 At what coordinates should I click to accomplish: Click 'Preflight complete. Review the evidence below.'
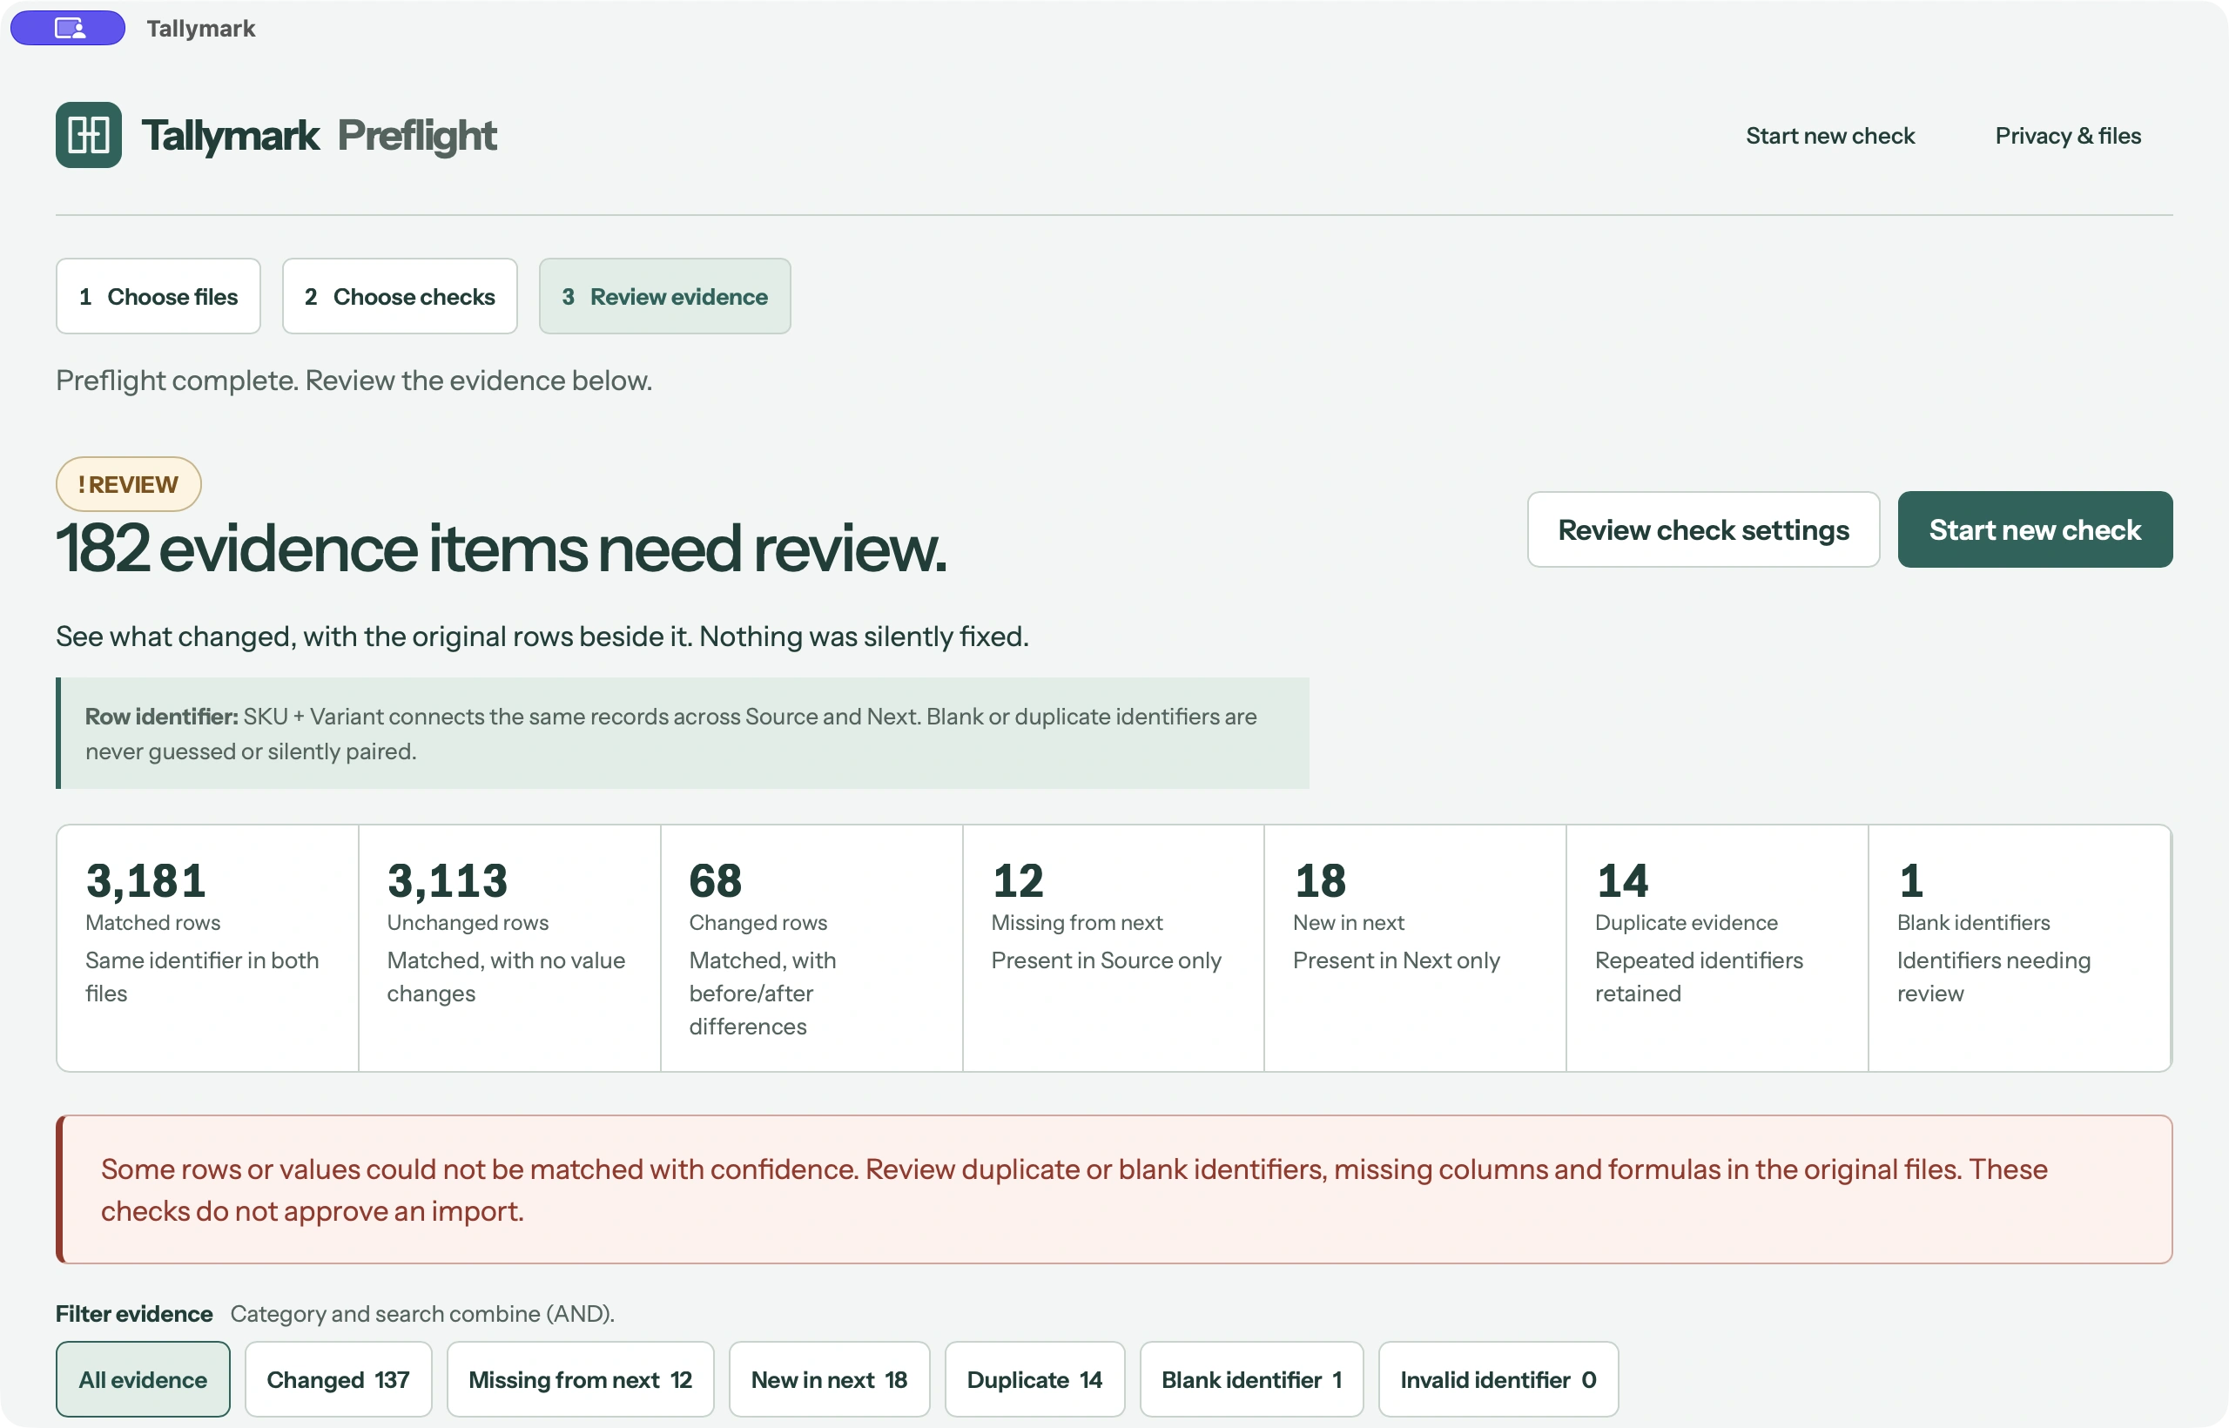[354, 381]
